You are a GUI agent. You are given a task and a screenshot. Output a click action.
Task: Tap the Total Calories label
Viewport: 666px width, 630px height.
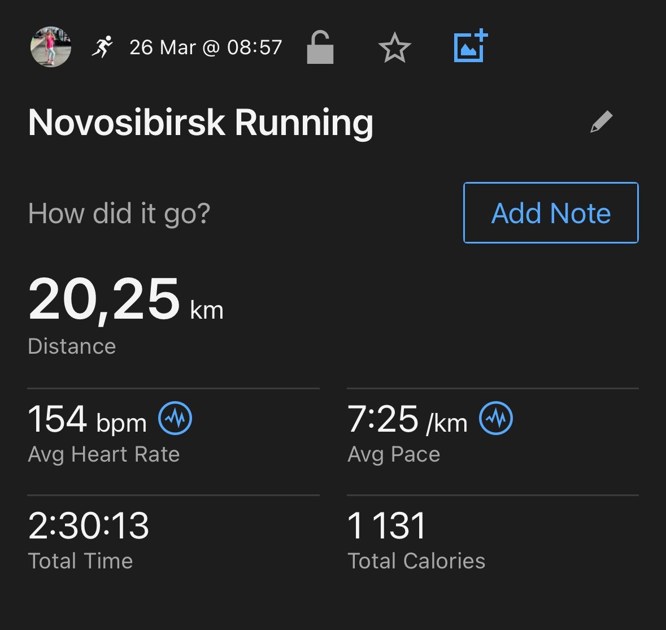(416, 561)
